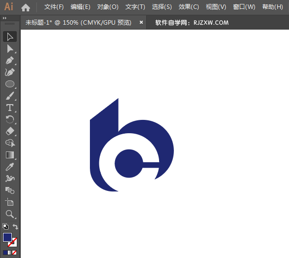This screenshot has height=258, width=289.
Task: Apply none mode button
Action: [14, 253]
